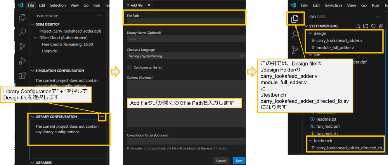
Task: Open carry_lookahead_adder.v in design folder
Action: pyautogui.click(x=339, y=40)
